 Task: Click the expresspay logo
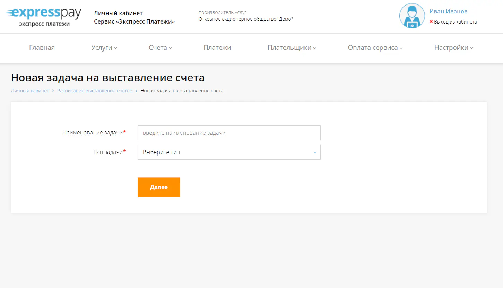[43, 16]
